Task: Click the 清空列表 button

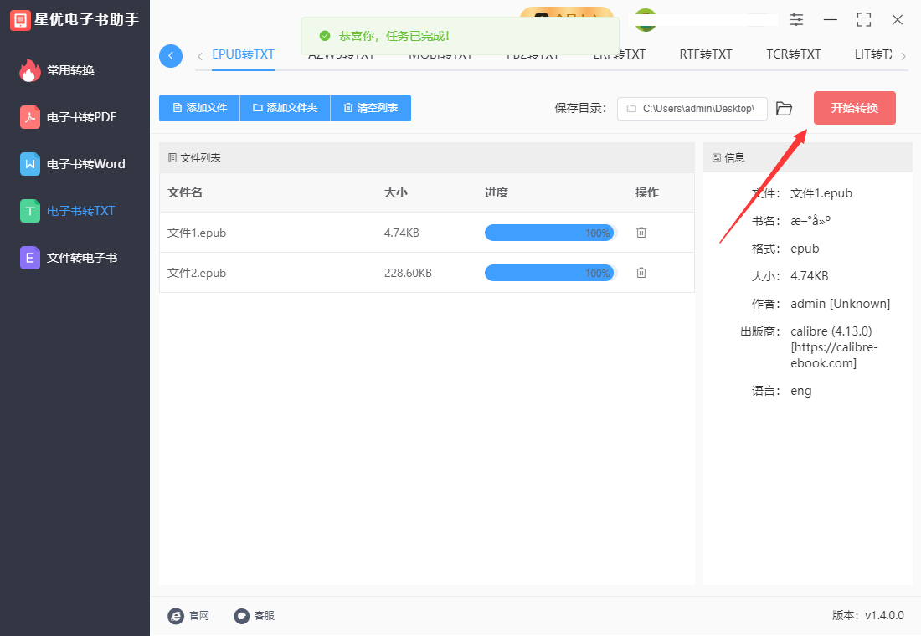Action: [371, 108]
